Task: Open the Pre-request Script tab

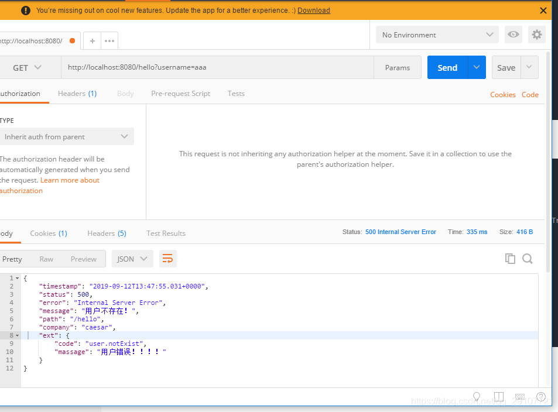Action: 180,94
